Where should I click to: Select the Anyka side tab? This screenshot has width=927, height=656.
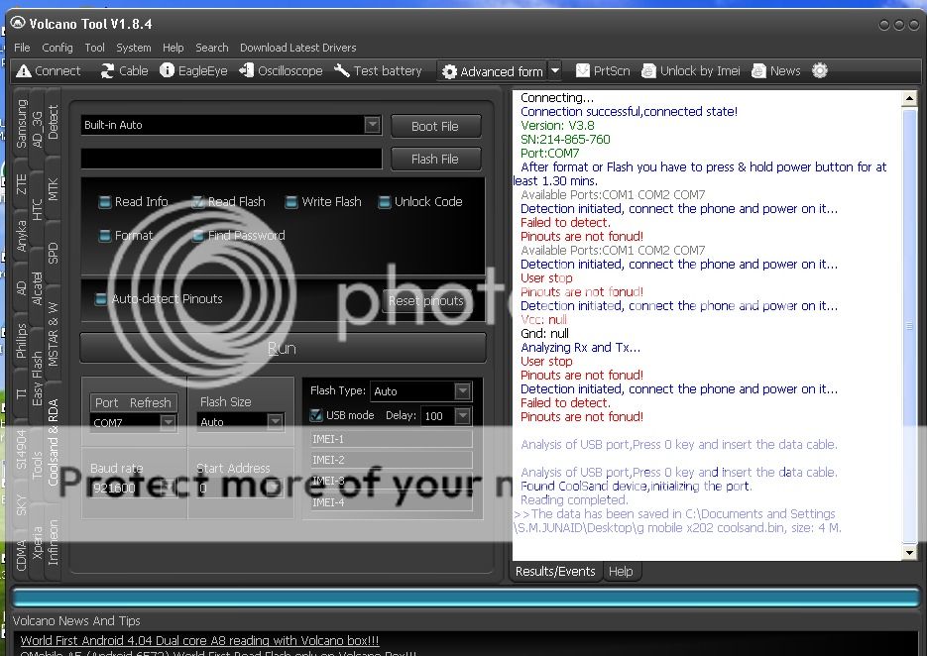tap(21, 237)
